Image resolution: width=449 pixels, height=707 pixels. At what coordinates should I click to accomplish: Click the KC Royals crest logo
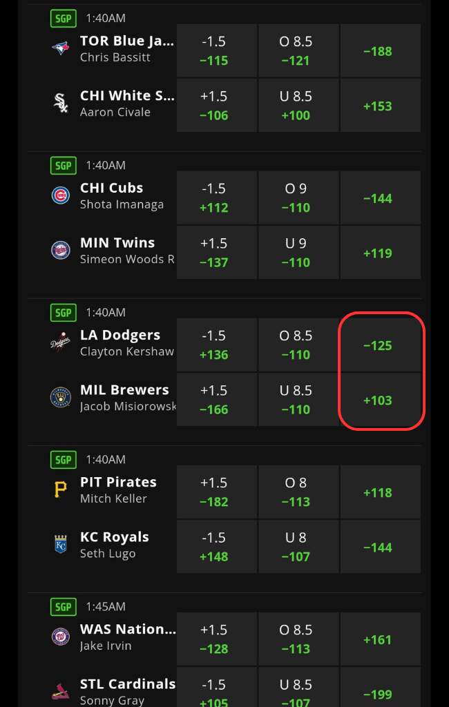point(61,544)
